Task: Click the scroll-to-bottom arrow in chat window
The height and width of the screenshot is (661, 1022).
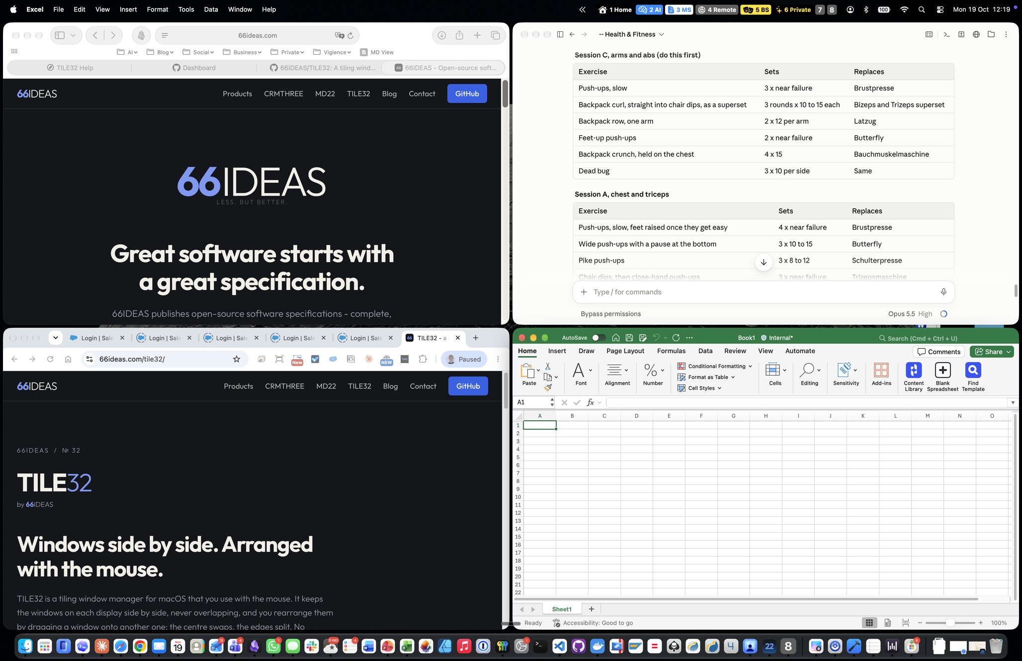Action: click(x=764, y=262)
